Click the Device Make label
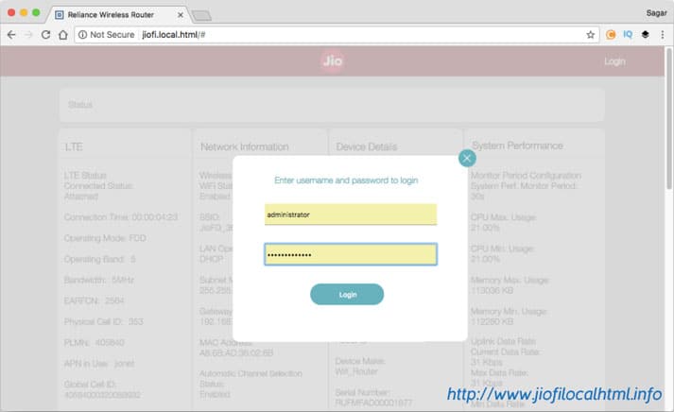Screen dimensions: 674x412 point(360,361)
